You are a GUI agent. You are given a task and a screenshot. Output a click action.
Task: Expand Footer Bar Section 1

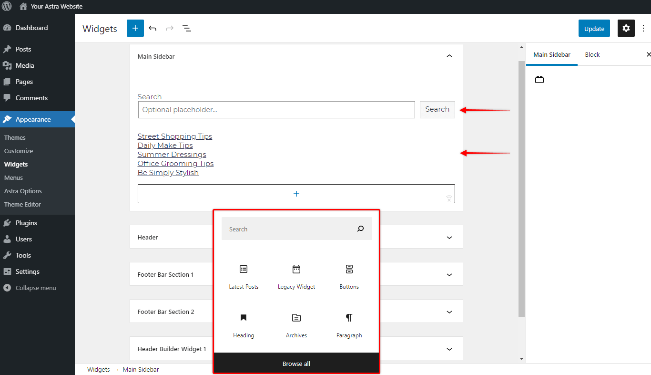pos(448,274)
